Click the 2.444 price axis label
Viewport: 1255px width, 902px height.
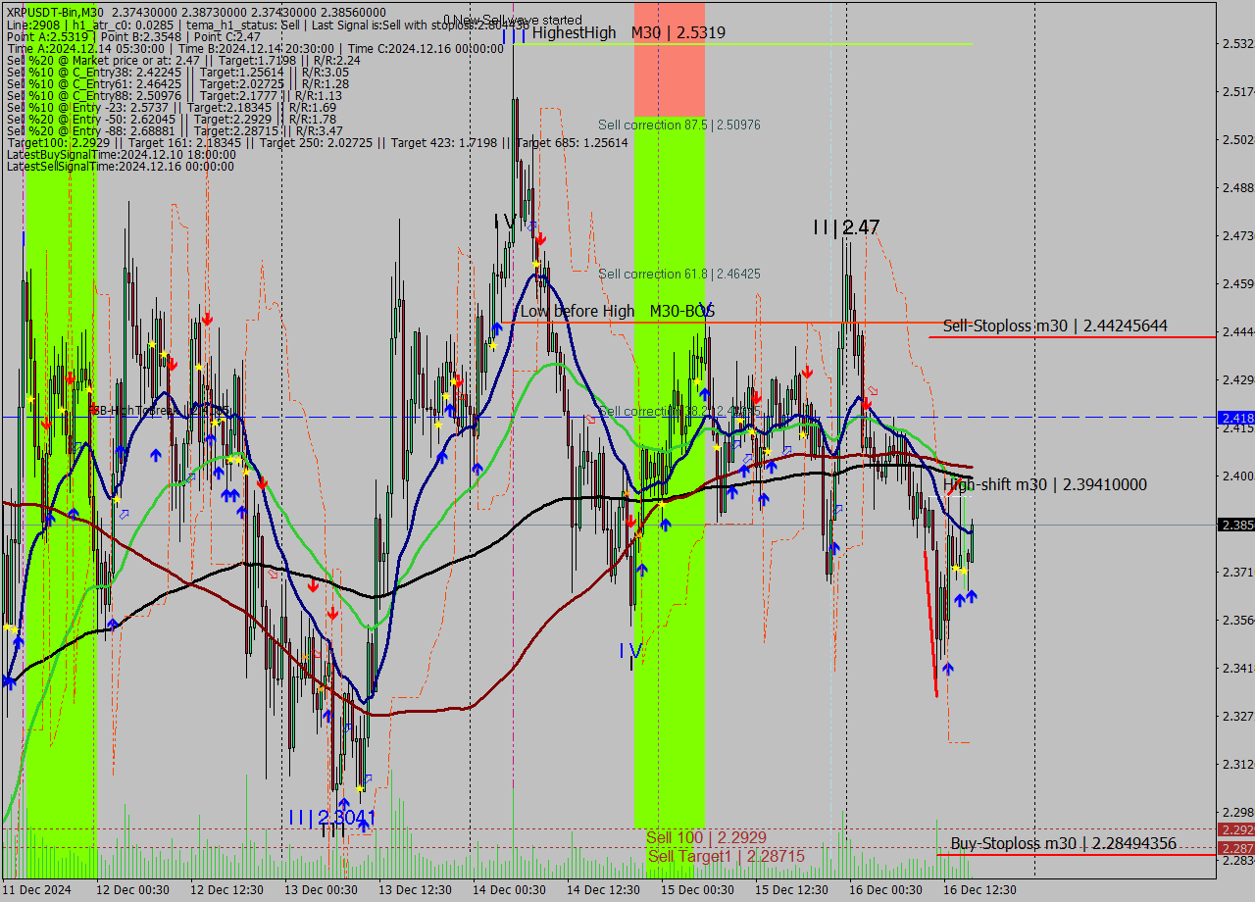point(1237,332)
